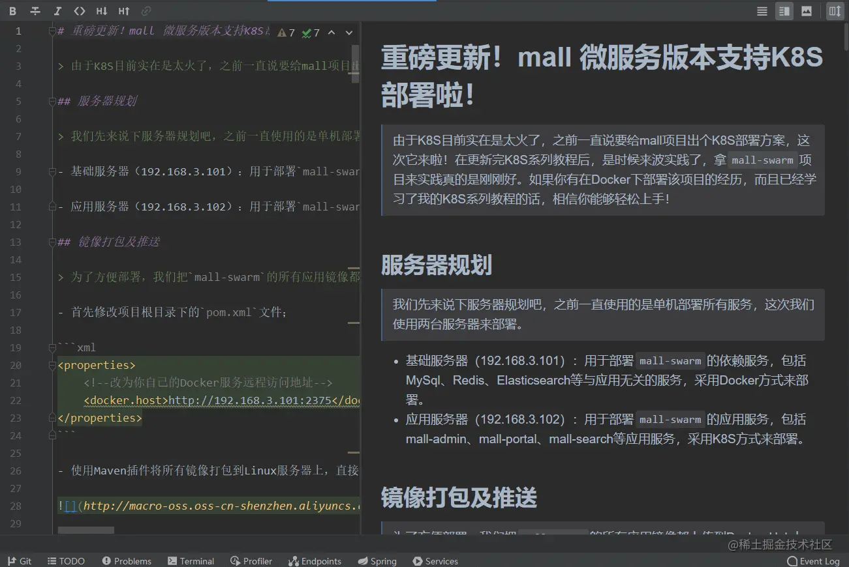This screenshot has height=567, width=849.
Task: Click the '```xml' code fence line
Action: 77,347
